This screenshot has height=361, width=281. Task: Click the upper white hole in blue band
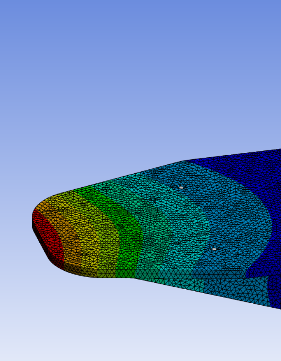[181, 187]
